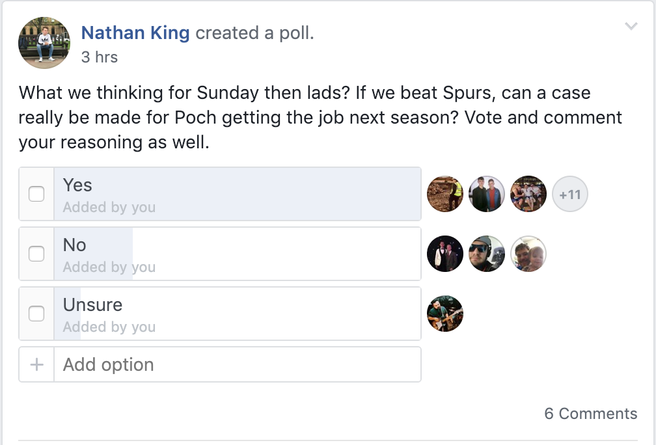Viewport: 656px width, 445px height.
Task: Open Nathan King's profile picture
Action: (44, 44)
